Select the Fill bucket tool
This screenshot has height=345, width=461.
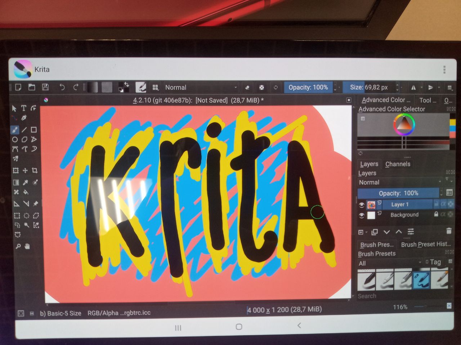point(26,192)
